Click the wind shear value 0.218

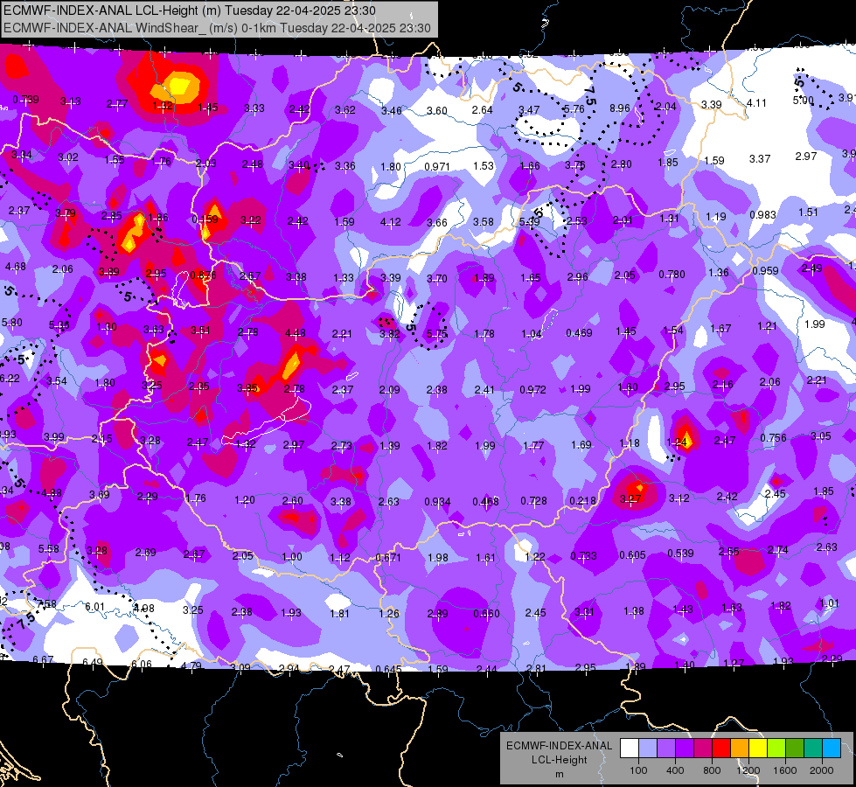[x=582, y=501]
